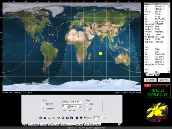Click the Load TLE button
The height and width of the screenshot is (129, 172).
[150, 80]
